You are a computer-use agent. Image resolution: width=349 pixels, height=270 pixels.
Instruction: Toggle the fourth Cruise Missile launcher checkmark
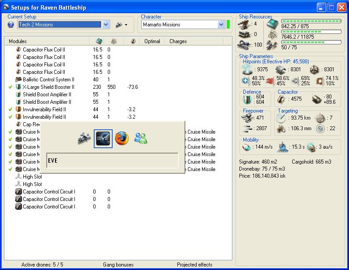tap(10, 154)
